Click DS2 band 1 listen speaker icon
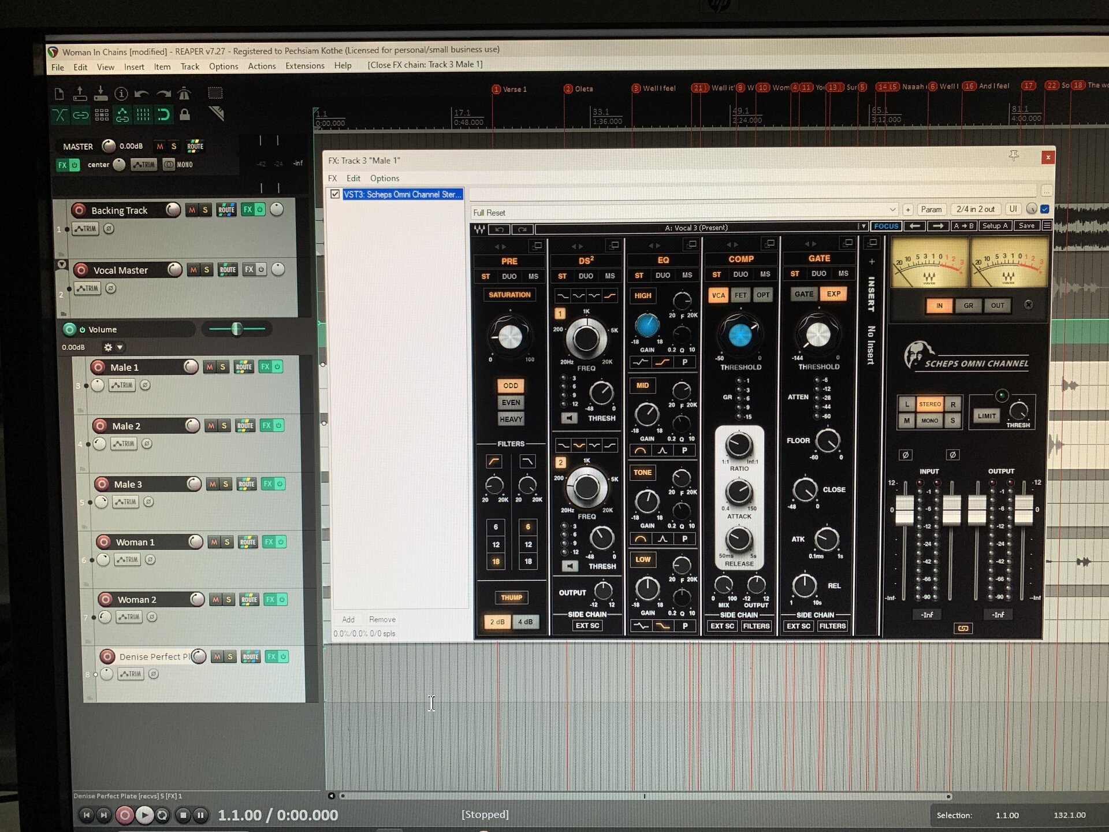The height and width of the screenshot is (832, 1109). (x=569, y=418)
